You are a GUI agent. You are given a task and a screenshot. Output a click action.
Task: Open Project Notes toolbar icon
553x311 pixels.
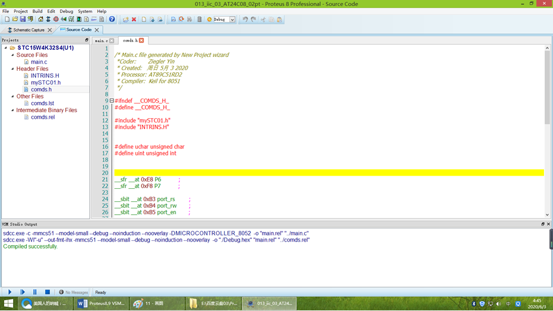tap(102, 20)
